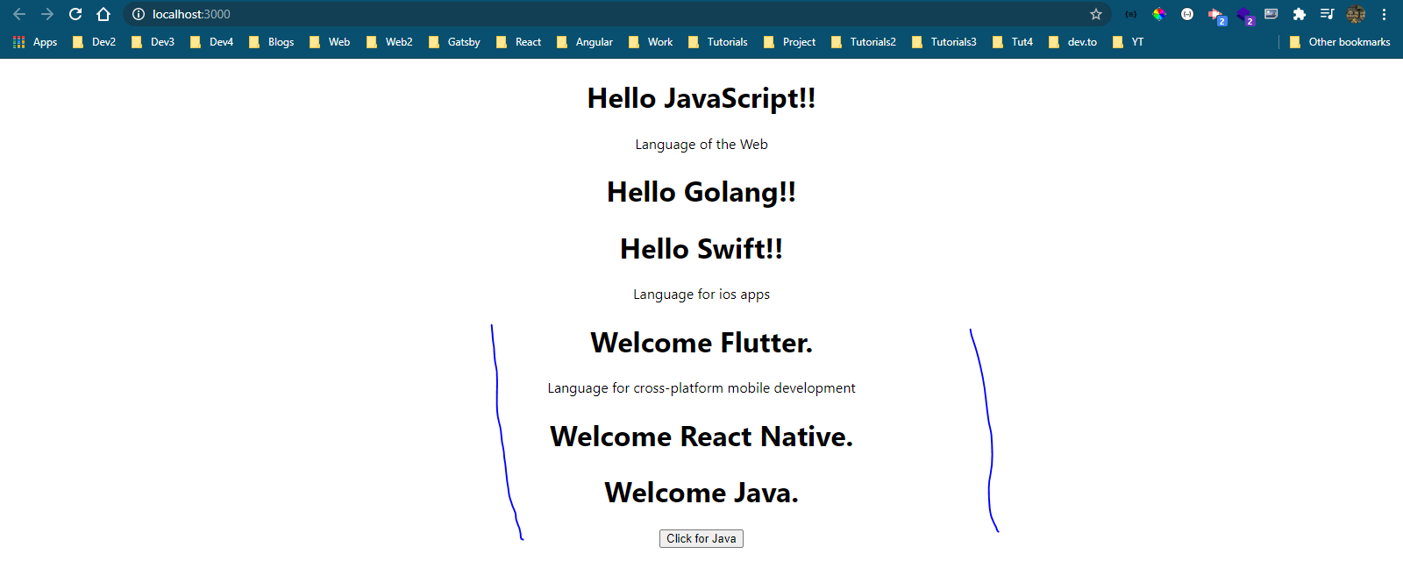Click the browser forward arrow
Screen dimensions: 1403x561
pyautogui.click(x=47, y=14)
